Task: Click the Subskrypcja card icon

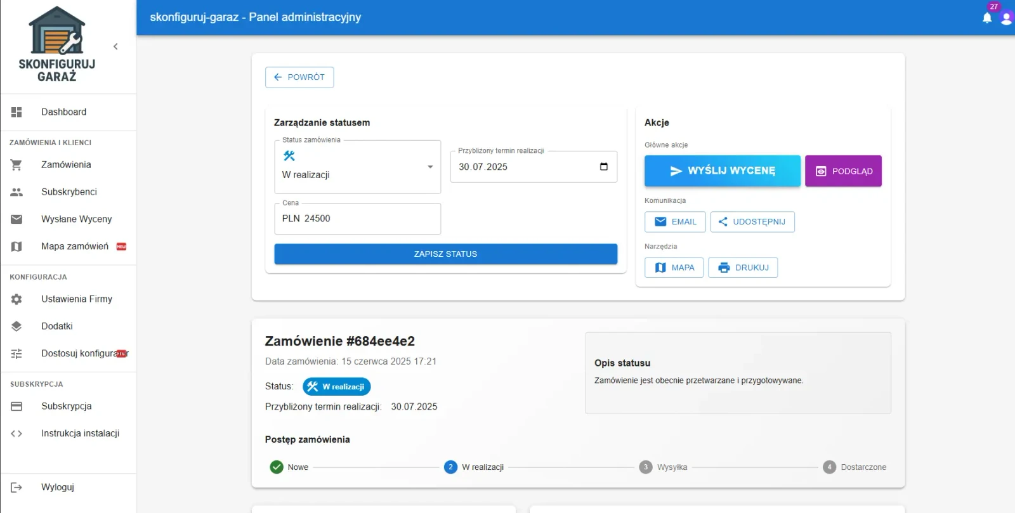Action: pyautogui.click(x=16, y=406)
